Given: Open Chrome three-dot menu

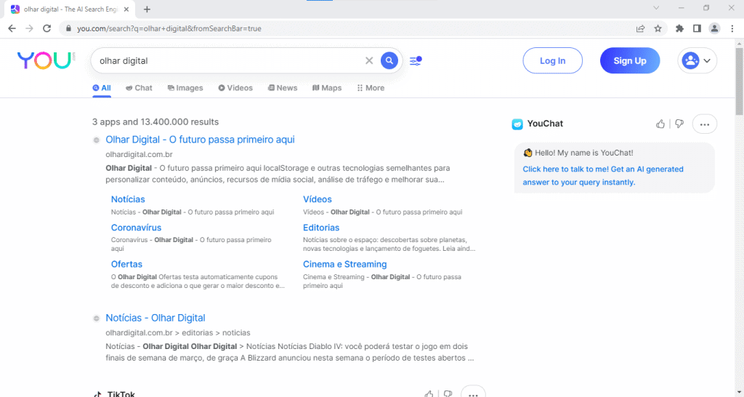Looking at the screenshot, I should click(x=732, y=28).
